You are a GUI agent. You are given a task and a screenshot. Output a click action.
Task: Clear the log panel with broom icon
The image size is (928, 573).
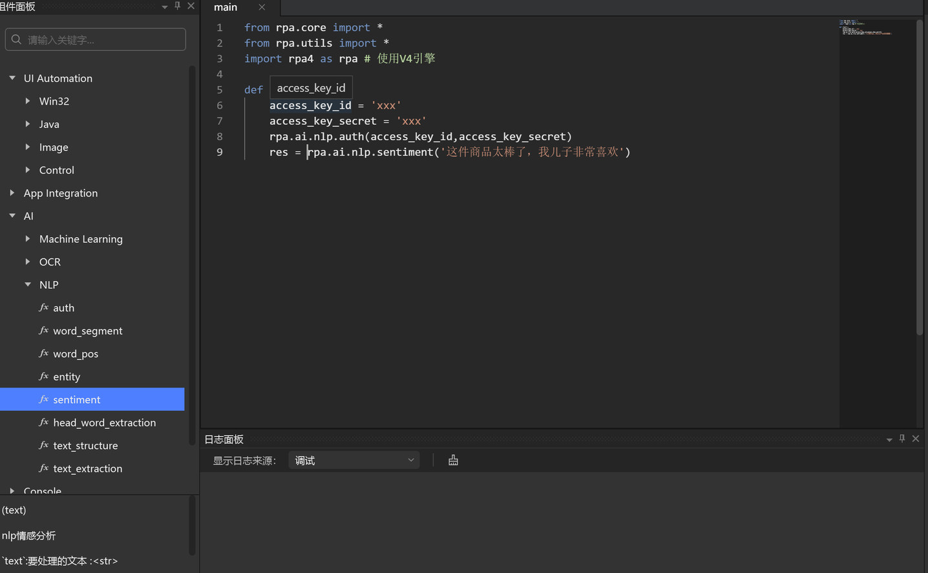click(453, 460)
